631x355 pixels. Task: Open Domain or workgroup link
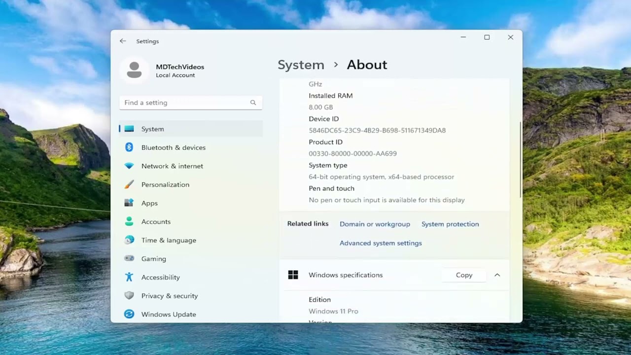375,224
